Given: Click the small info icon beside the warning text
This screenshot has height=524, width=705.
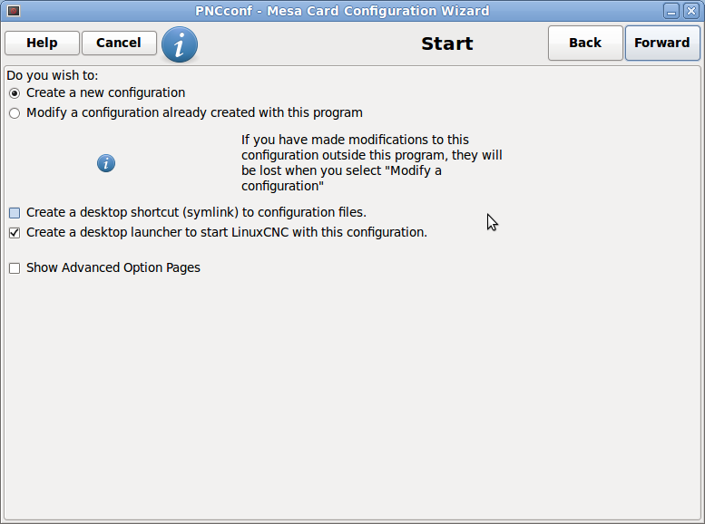Looking at the screenshot, I should [x=106, y=163].
